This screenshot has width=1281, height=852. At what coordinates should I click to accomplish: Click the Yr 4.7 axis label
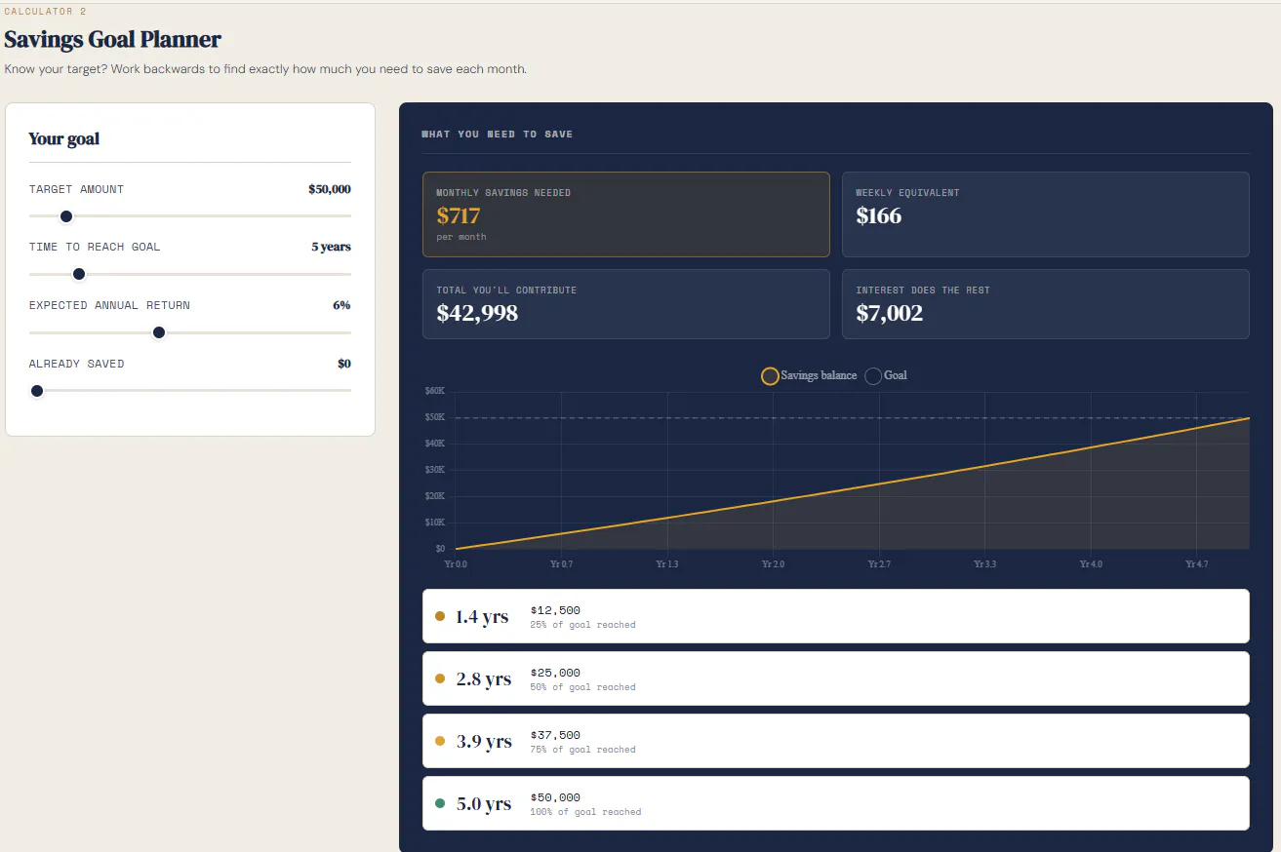tap(1196, 564)
